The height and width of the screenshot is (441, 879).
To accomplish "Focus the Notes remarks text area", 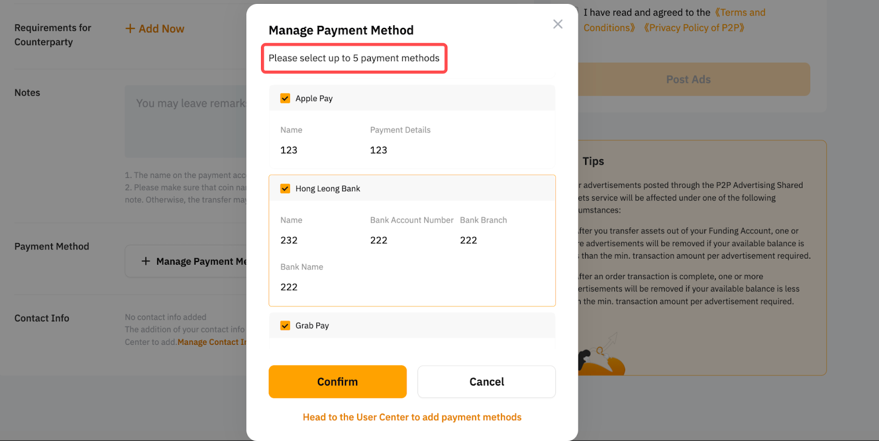I will [187, 121].
